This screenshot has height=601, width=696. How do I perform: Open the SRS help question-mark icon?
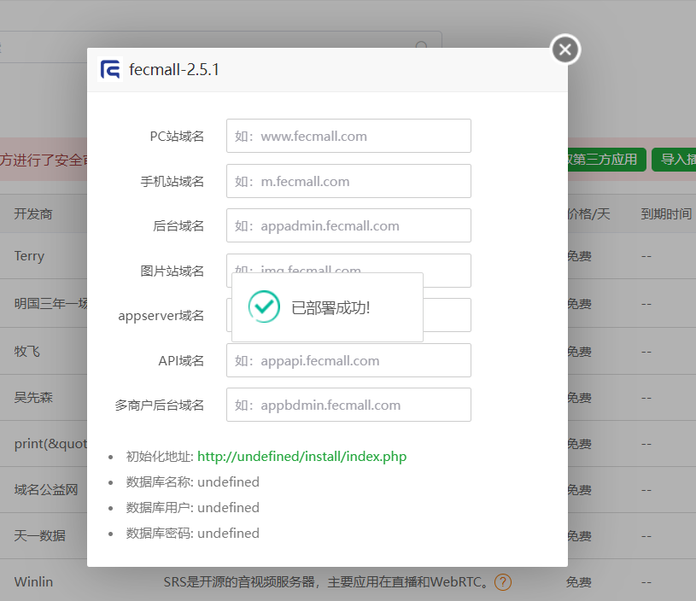(x=503, y=582)
